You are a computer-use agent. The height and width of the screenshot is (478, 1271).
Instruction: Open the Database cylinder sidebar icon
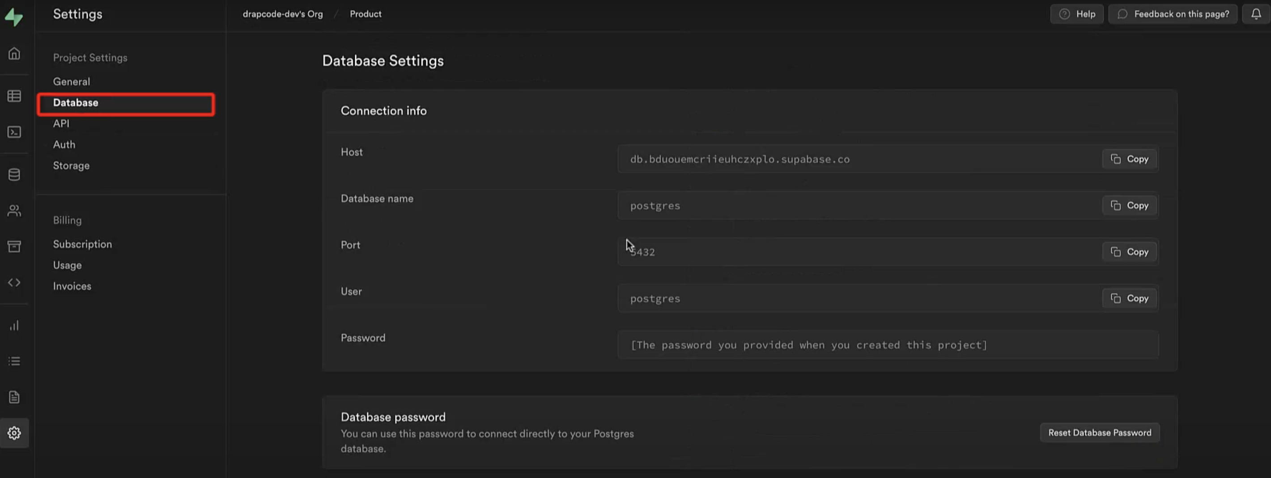[x=14, y=174]
